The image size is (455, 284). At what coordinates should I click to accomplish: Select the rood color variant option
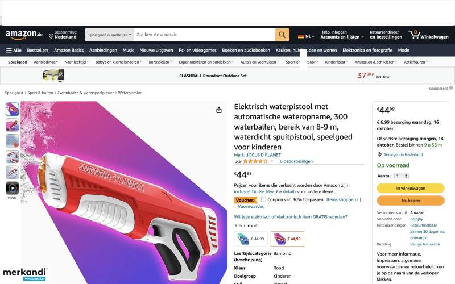pyautogui.click(x=287, y=239)
